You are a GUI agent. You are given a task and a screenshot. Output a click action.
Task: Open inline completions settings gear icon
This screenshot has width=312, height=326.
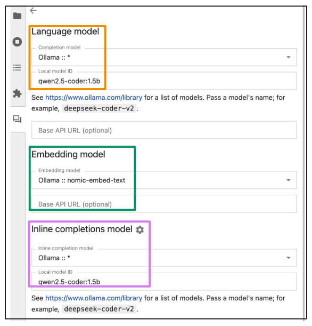pyautogui.click(x=140, y=230)
